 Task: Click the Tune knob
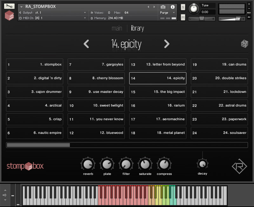click(194, 9)
